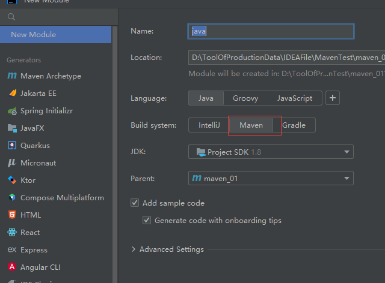Select JavaScript language option
Image resolution: width=385 pixels, height=283 pixels.
point(295,98)
